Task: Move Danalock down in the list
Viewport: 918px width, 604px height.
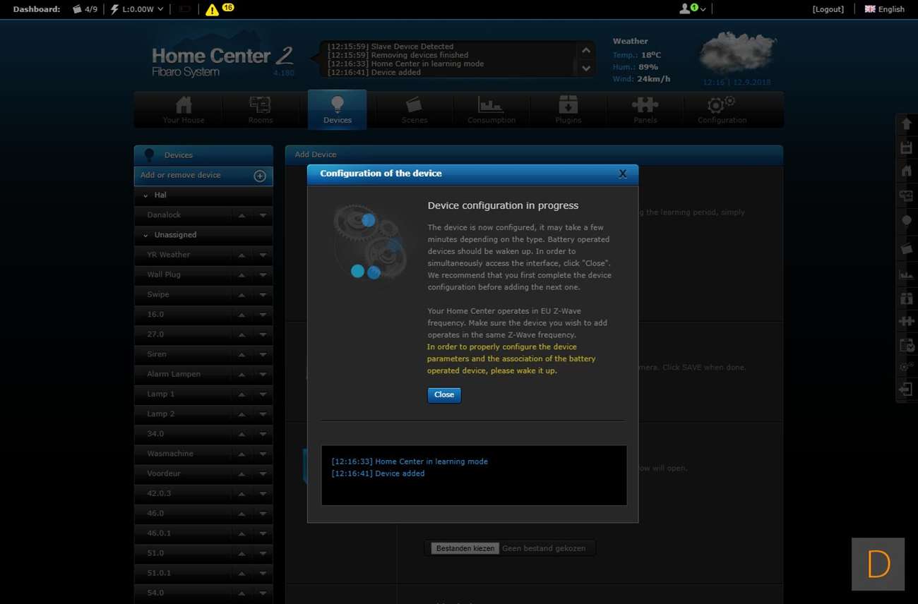Action: 263,215
